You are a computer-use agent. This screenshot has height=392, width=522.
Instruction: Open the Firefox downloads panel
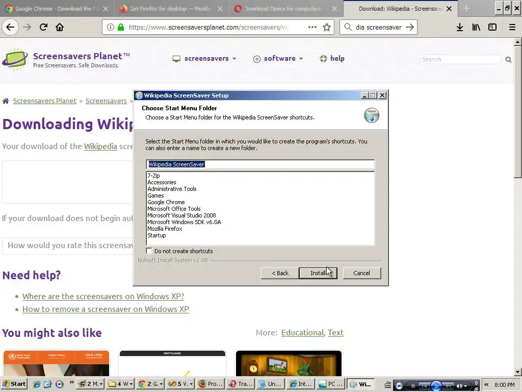pyautogui.click(x=460, y=27)
